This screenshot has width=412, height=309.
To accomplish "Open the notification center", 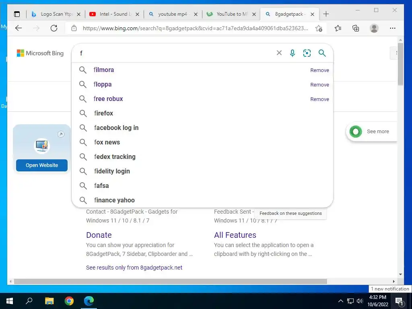I will click(x=399, y=301).
